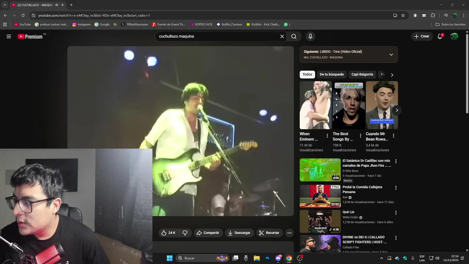
Task: Start voice search with the microphone
Action: point(310,36)
